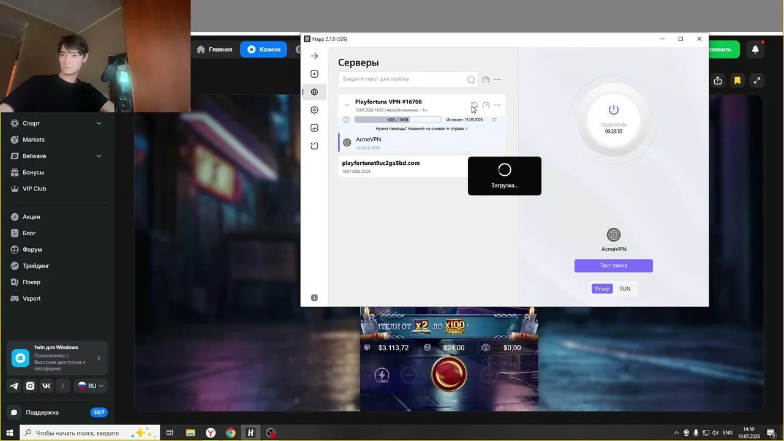The image size is (784, 441).
Task: Go to the Главная tab on the casino page
Action: click(215, 50)
